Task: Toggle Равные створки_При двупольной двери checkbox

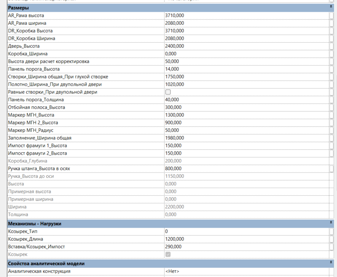Action: 168,92
